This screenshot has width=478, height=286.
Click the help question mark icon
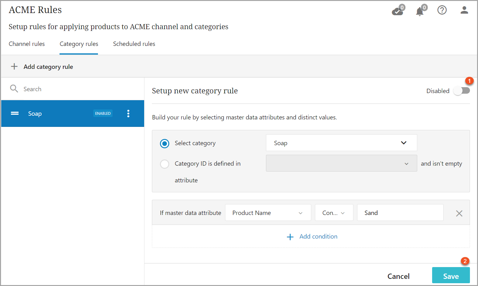click(x=442, y=10)
